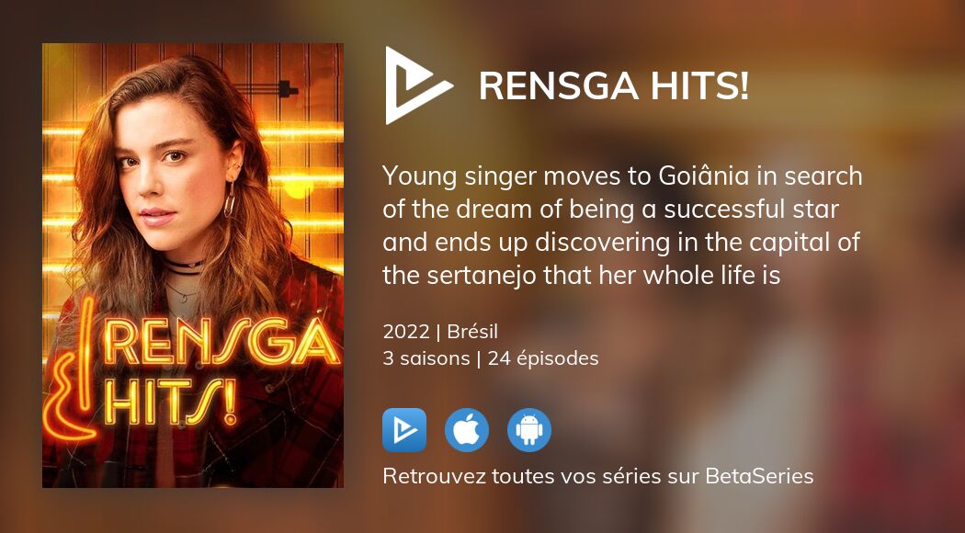Viewport: 965px width, 533px height.
Task: Select the Apple App Store icon
Action: click(467, 430)
